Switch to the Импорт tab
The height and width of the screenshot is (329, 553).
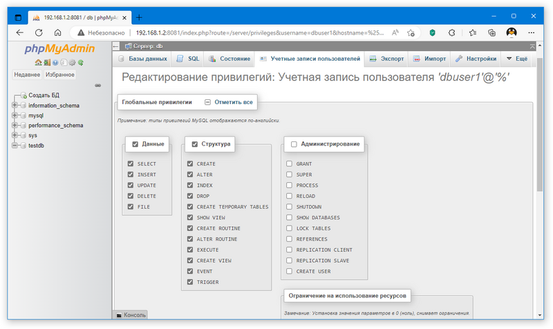(x=429, y=59)
